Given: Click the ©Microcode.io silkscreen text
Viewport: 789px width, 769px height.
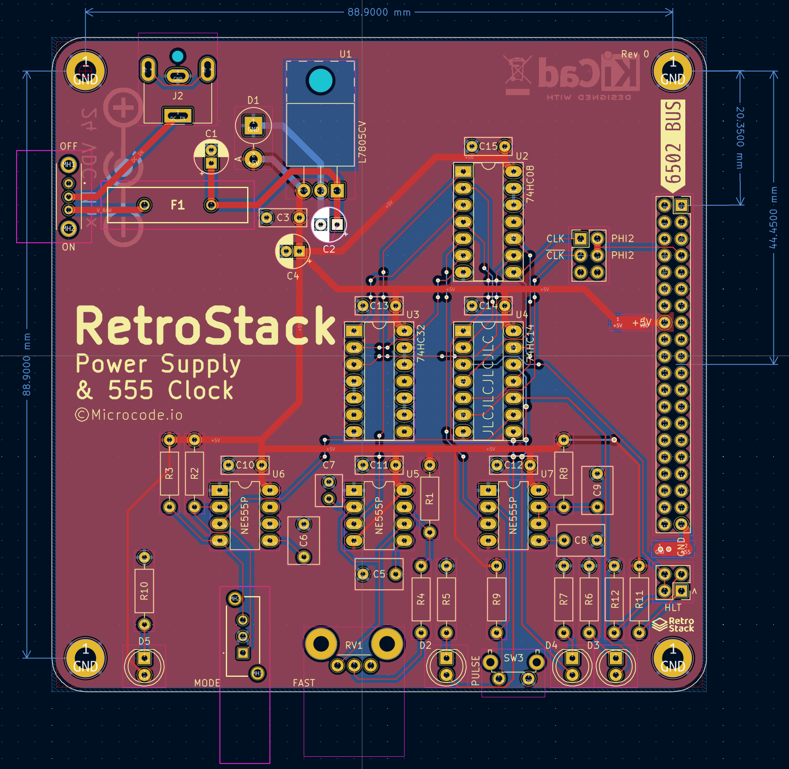Looking at the screenshot, I should [x=129, y=415].
